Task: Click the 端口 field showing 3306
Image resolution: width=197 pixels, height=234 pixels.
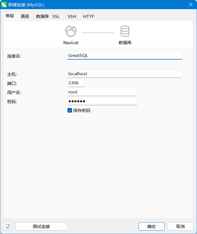Action: [76, 83]
